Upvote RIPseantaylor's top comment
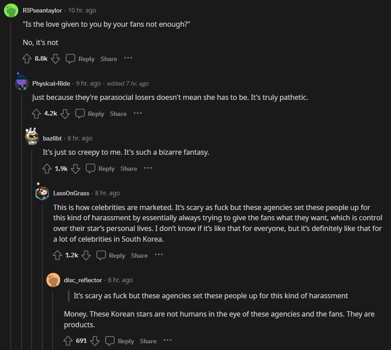This screenshot has width=391, height=350. pos(28,58)
